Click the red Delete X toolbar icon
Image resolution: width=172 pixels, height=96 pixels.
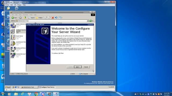53,18
